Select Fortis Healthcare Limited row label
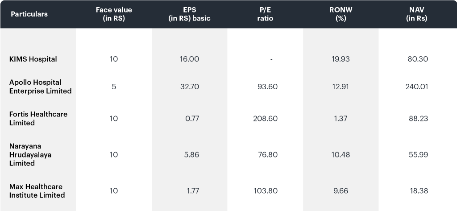 click(38, 119)
